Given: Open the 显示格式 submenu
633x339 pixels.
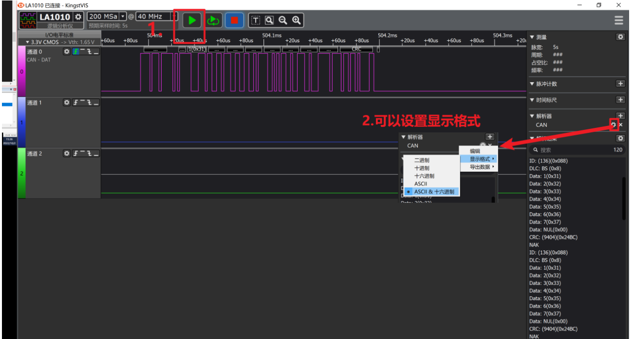Looking at the screenshot, I should pos(478,159).
